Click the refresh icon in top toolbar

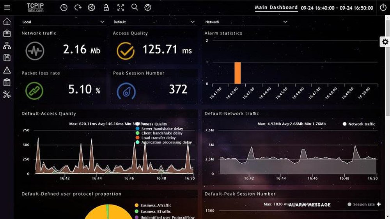point(78,7)
